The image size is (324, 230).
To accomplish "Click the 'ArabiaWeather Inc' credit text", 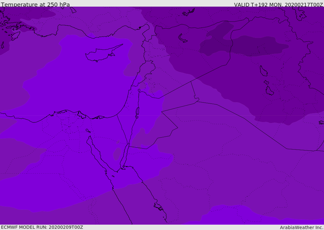I will pyautogui.click(x=301, y=227).
